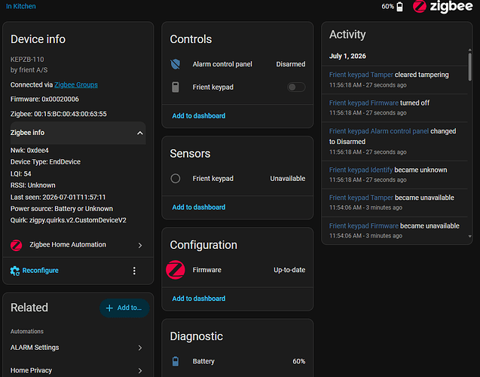
Task: Click the Frient keypad sensor circle icon
Action: click(175, 179)
